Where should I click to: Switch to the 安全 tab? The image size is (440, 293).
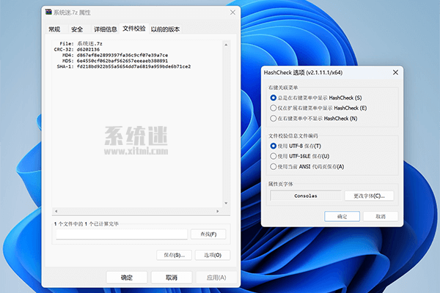click(76, 29)
